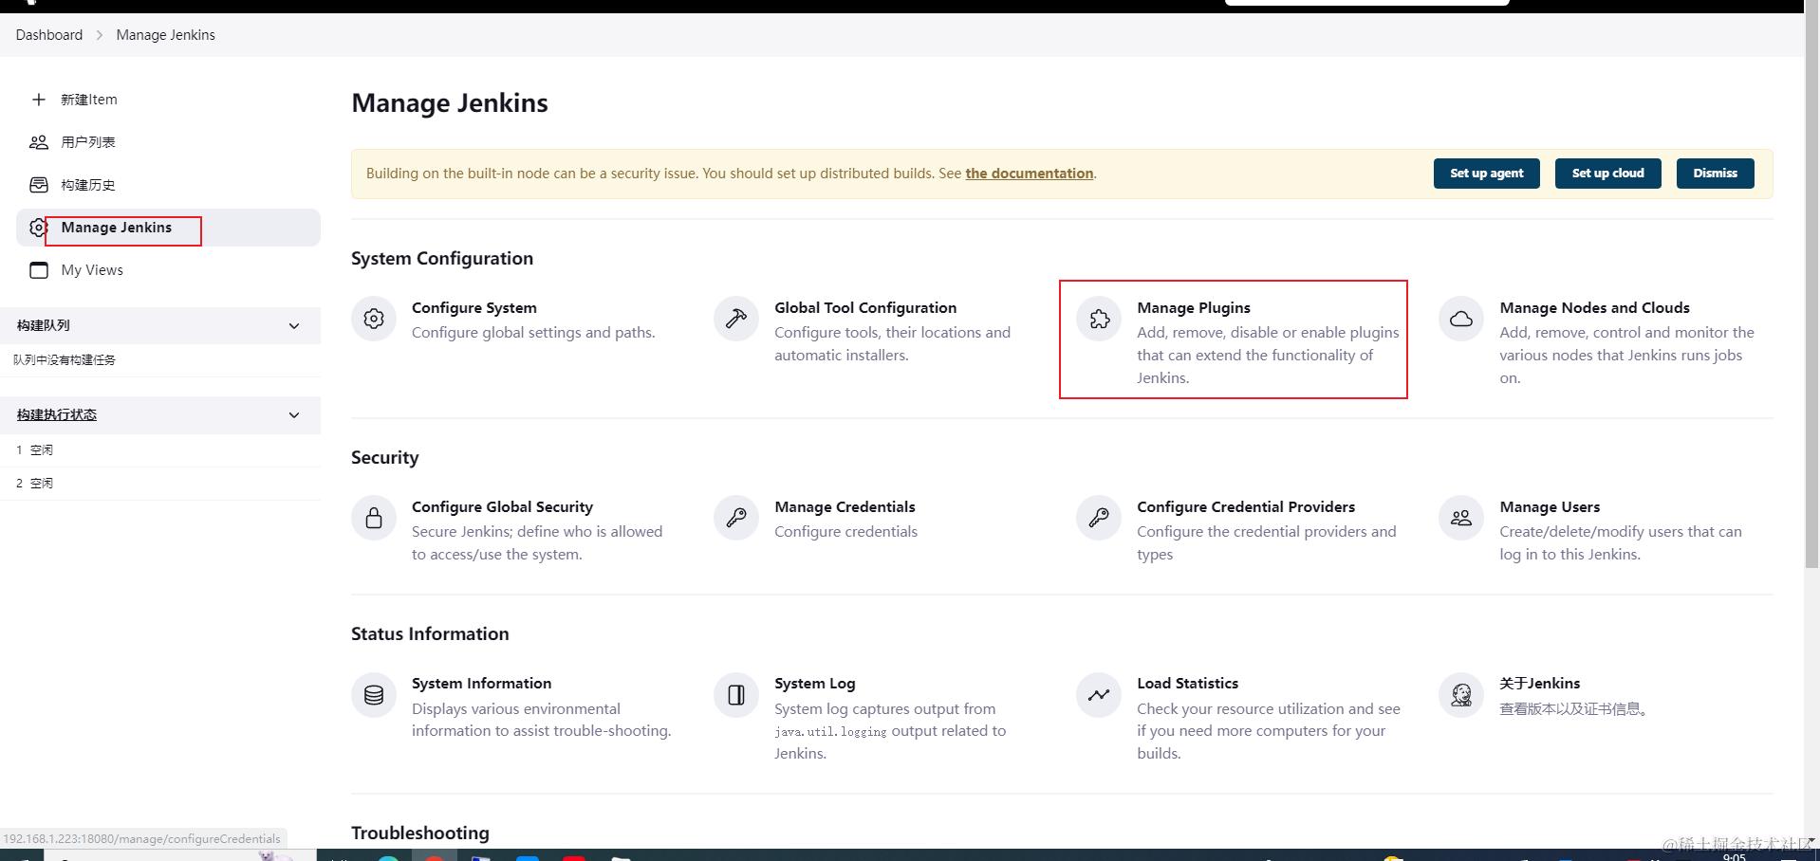Click the Manage Plugins puzzle icon
Screen dimensions: 1820x861
(1099, 319)
